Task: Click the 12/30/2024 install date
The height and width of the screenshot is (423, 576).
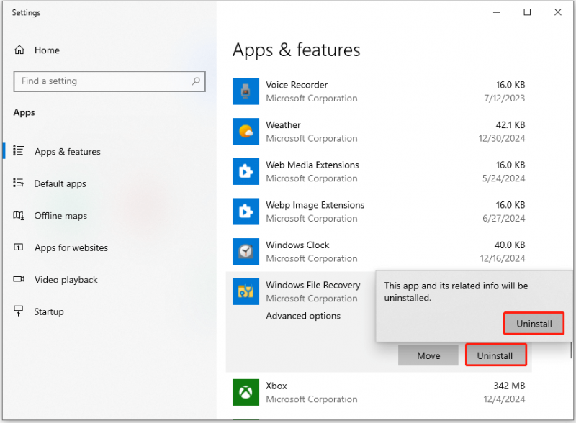Action: [502, 138]
